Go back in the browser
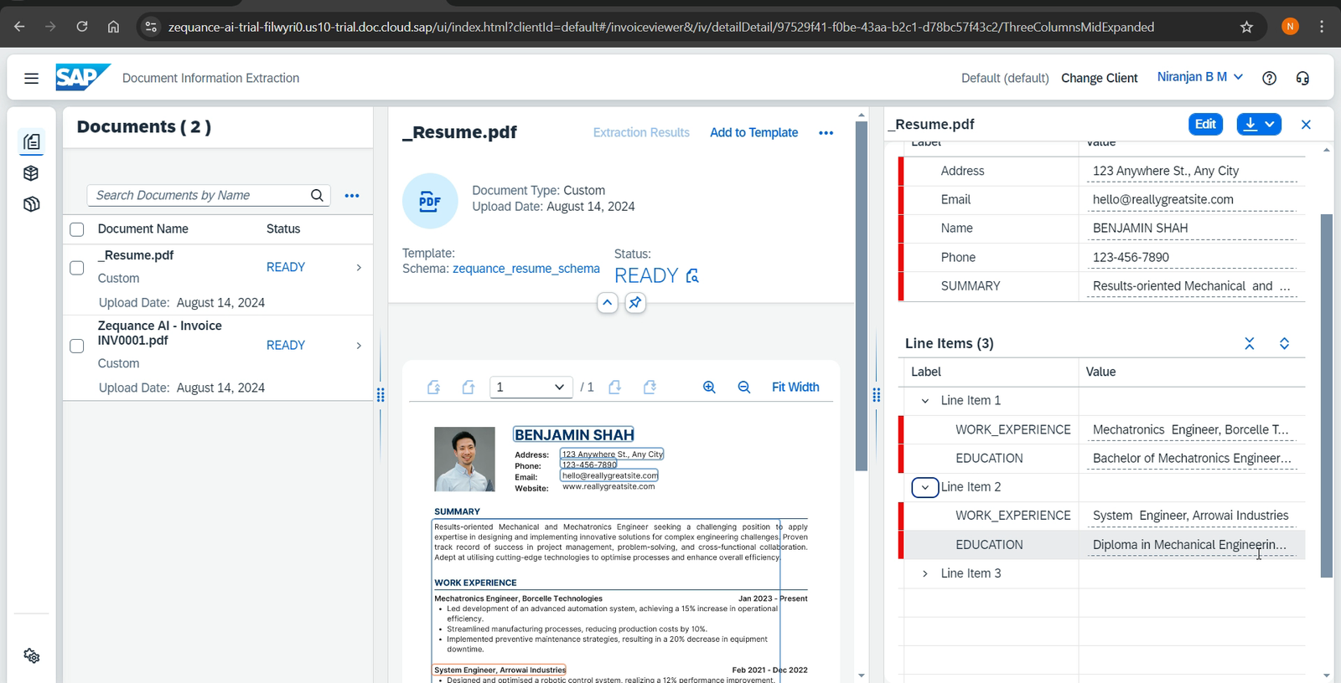 click(19, 27)
